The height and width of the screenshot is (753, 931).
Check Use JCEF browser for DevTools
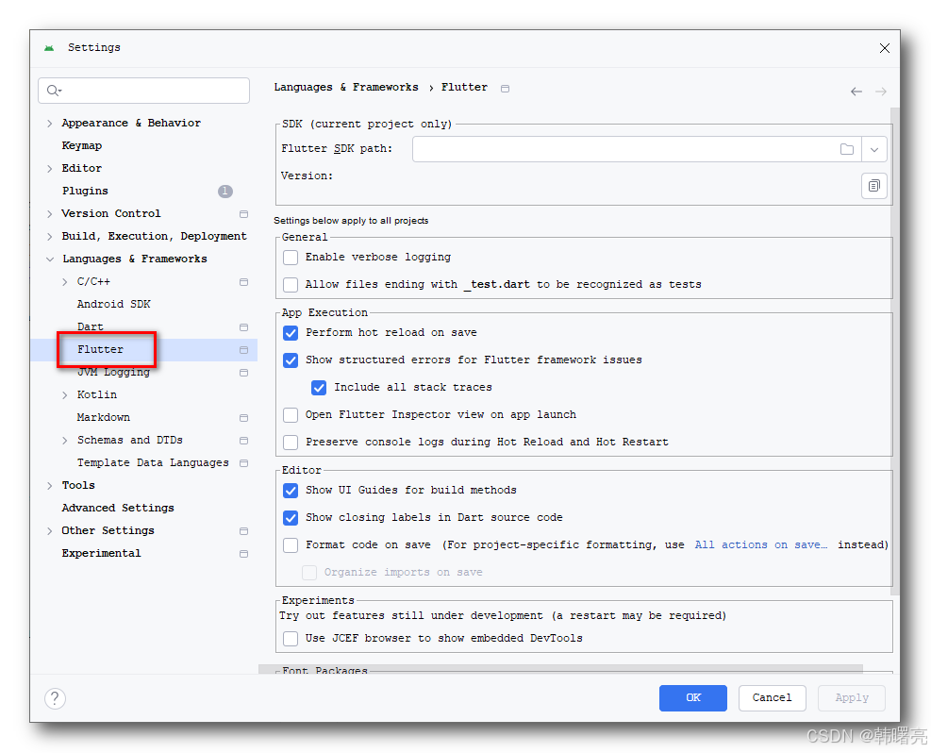(291, 639)
